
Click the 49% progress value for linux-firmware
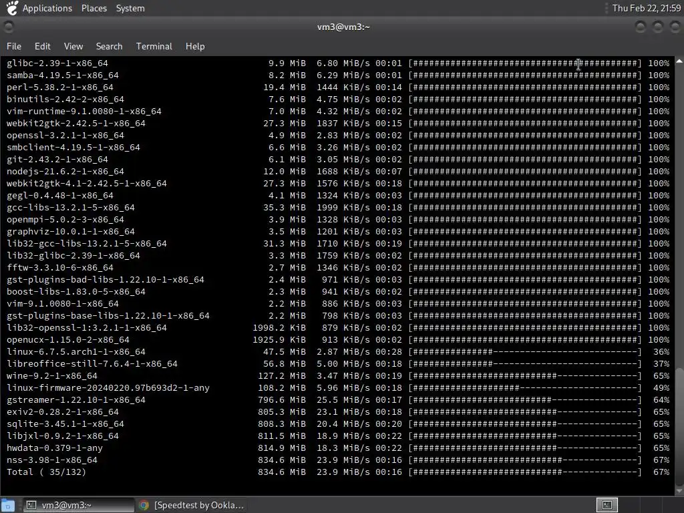[661, 388]
